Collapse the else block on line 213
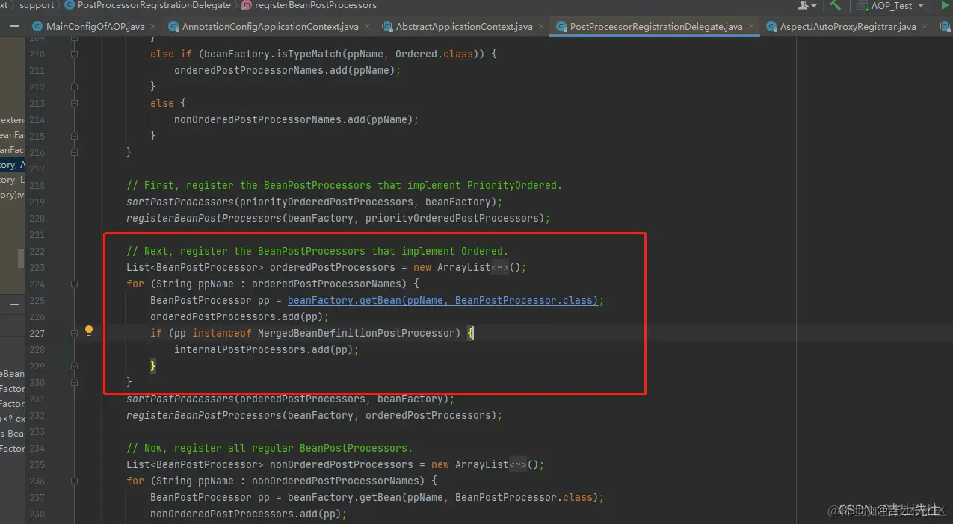The image size is (953, 524). coord(74,104)
